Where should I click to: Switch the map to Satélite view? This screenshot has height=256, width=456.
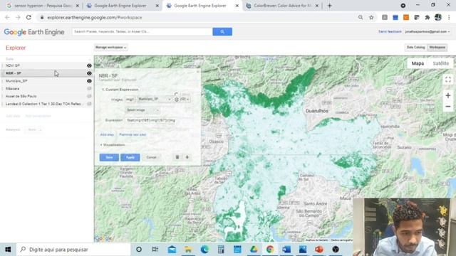tap(440, 63)
